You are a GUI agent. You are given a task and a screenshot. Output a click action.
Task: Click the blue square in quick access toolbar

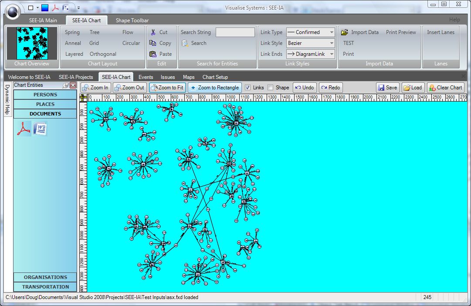45,7
